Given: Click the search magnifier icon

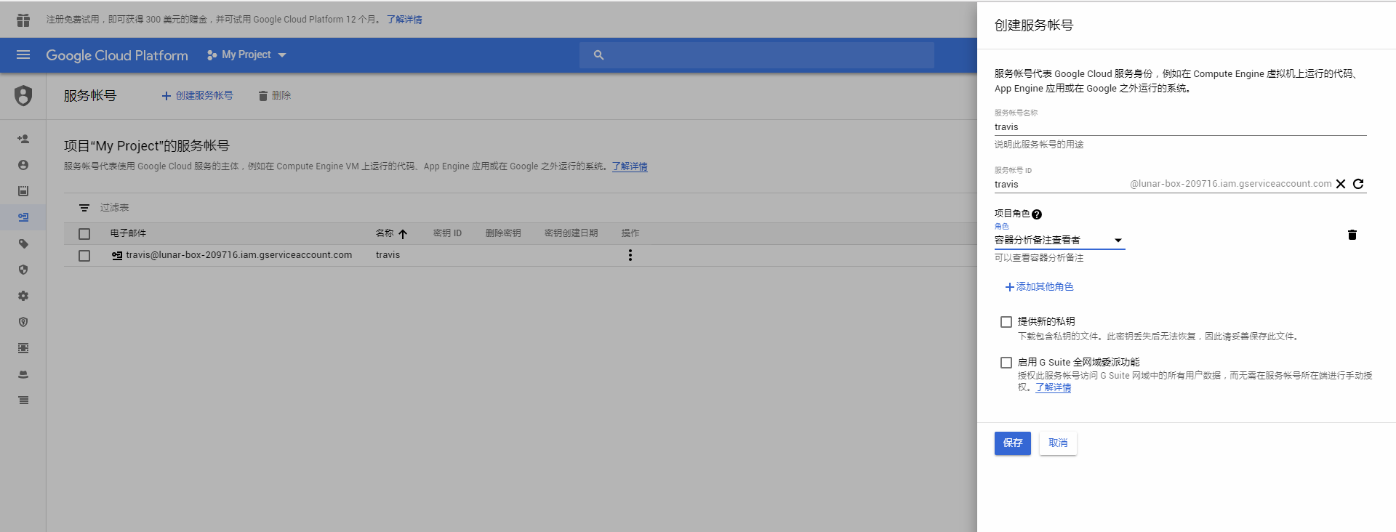Looking at the screenshot, I should pyautogui.click(x=598, y=55).
